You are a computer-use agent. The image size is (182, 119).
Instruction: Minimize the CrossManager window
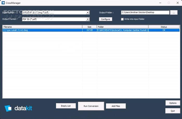point(160,3)
